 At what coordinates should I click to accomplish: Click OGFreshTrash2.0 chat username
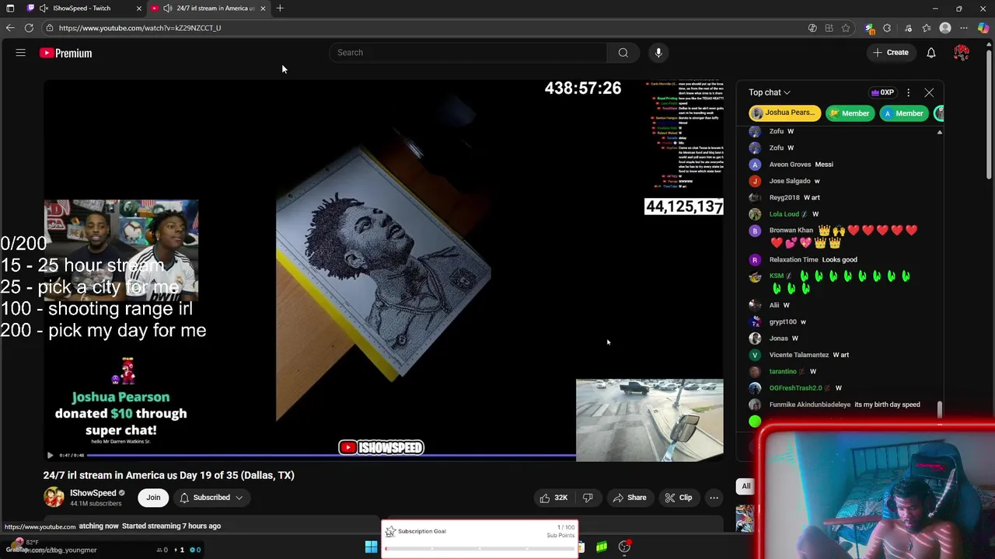tap(795, 388)
